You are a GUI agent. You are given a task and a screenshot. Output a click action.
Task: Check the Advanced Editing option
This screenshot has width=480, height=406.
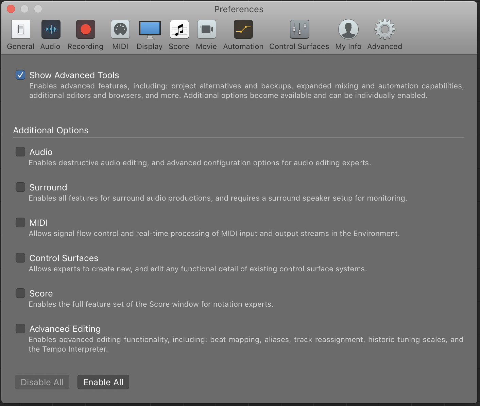(x=20, y=328)
